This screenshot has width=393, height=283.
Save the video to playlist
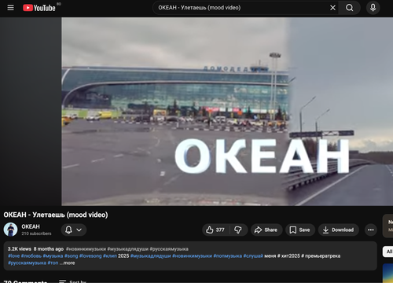pos(300,230)
